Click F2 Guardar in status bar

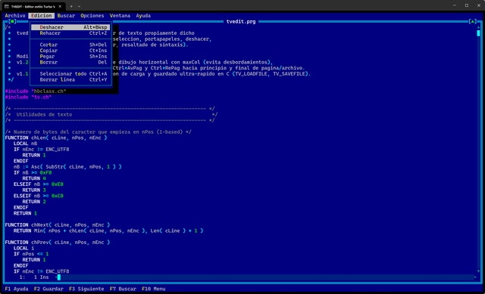[x=48, y=289]
